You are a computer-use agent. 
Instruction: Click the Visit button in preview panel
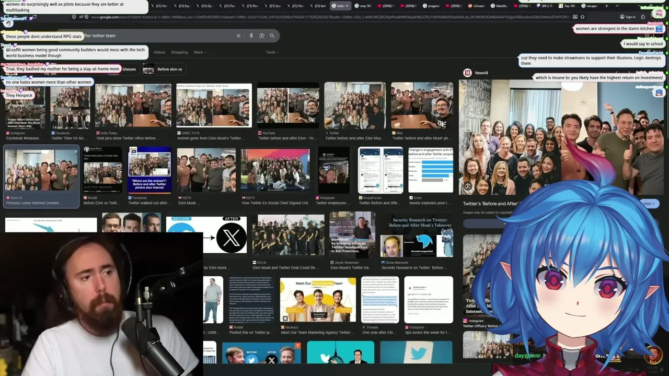point(649,204)
